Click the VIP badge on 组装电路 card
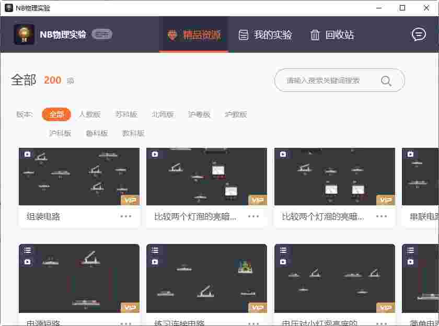The width and height of the screenshot is (439, 326). [130, 200]
